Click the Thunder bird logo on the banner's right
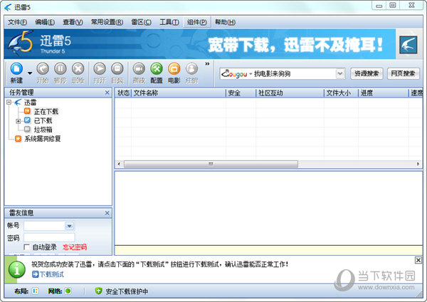The height and width of the screenshot is (302, 427). (x=408, y=45)
